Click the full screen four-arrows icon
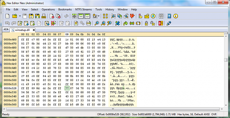 [105, 16]
